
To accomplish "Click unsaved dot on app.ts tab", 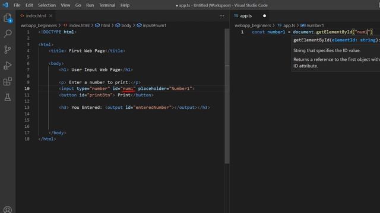I will [x=264, y=16].
